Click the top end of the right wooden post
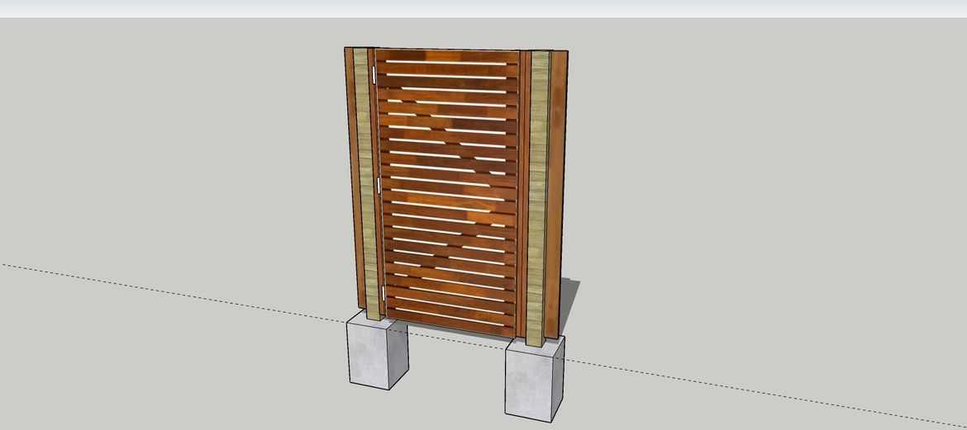The image size is (967, 430). [541, 53]
